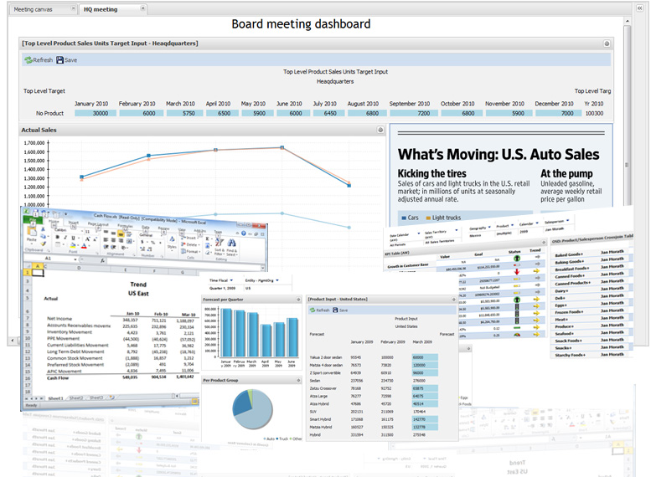Screen dimensions: 656x477
Task: Open the Per Product Group panel gear icon
Action: 298,381
